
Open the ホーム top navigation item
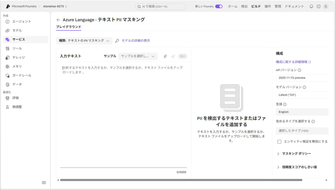pos(233,6)
